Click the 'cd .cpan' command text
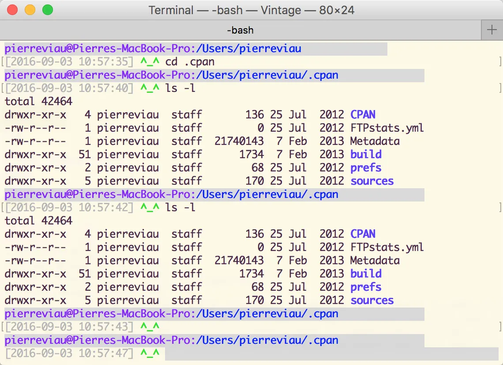Image resolution: width=503 pixels, height=365 pixels. (190, 62)
